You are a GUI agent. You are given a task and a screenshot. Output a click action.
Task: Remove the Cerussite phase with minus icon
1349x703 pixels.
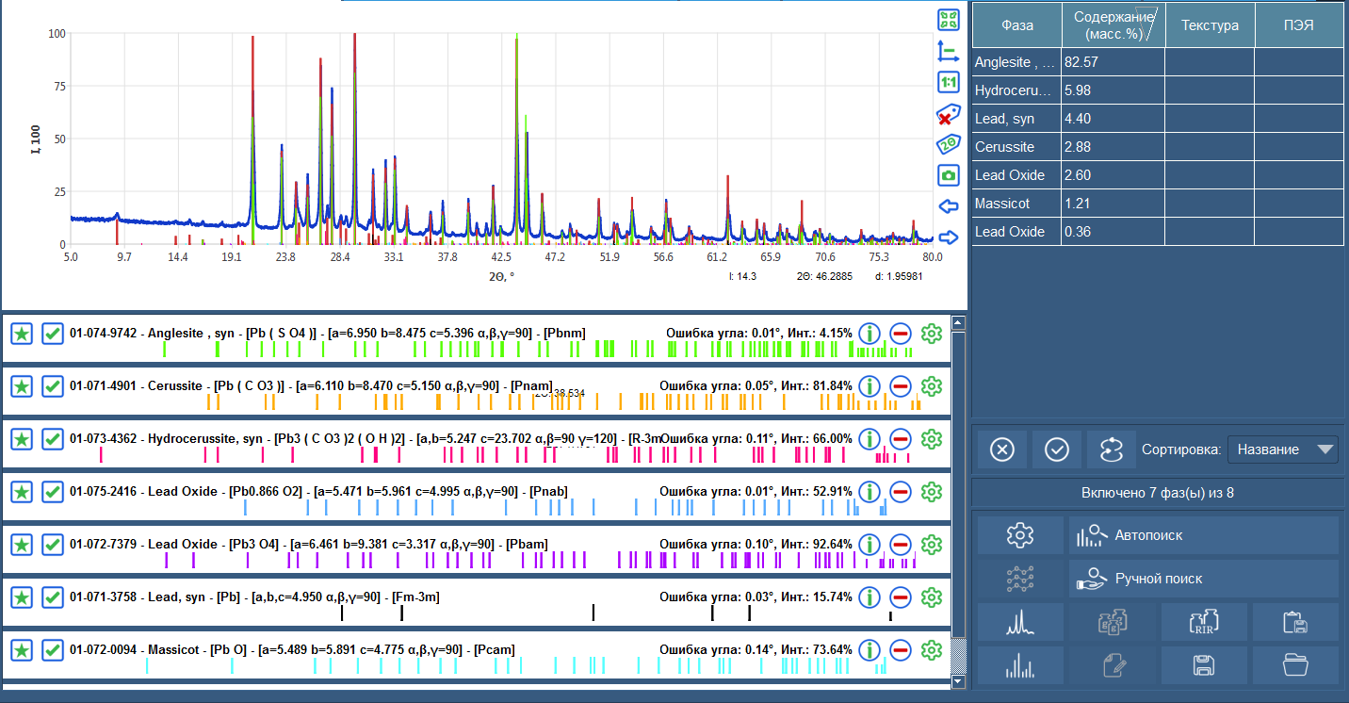tap(901, 386)
